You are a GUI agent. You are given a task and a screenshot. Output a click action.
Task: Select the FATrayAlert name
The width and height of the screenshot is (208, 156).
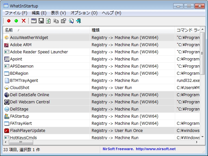pyautogui.click(x=21, y=123)
